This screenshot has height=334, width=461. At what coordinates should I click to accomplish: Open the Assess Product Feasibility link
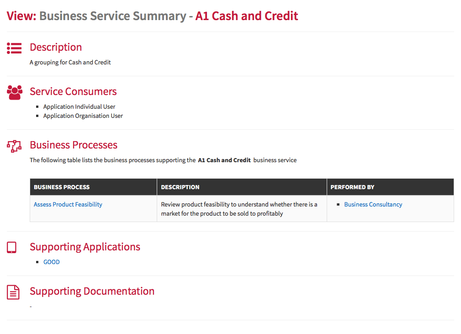pos(68,204)
